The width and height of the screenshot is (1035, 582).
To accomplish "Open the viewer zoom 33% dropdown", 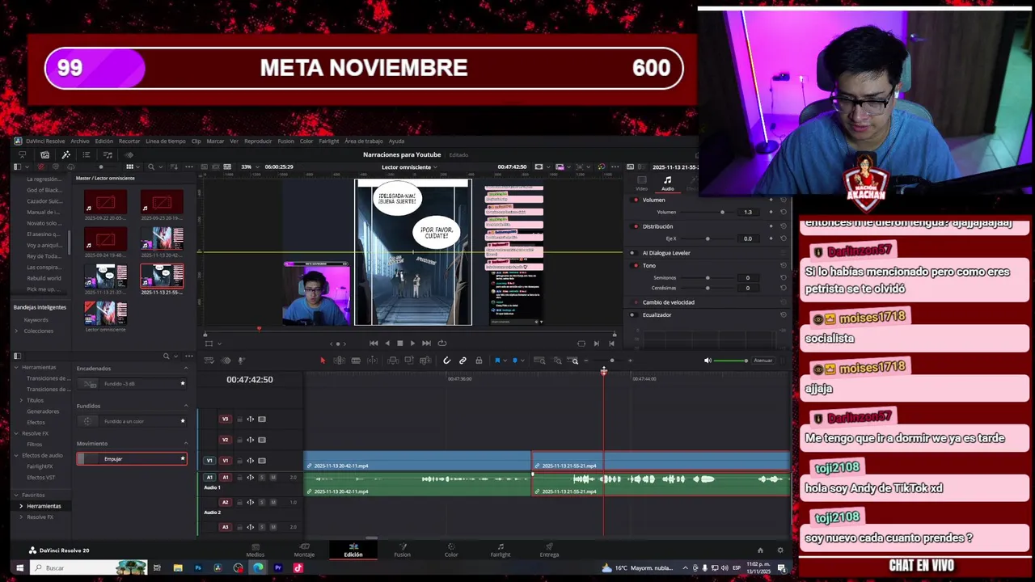I will 248,167.
